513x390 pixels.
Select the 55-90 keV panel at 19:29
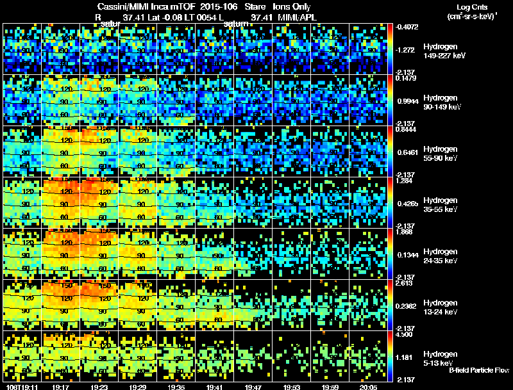tap(137, 152)
